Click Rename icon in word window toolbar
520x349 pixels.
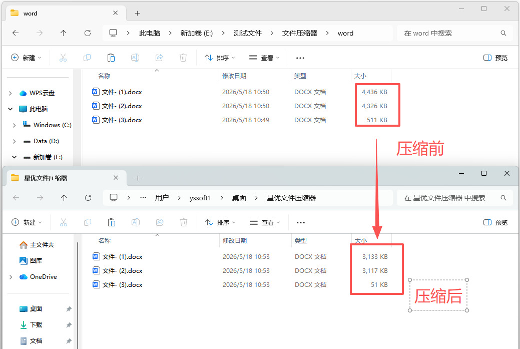(135, 58)
